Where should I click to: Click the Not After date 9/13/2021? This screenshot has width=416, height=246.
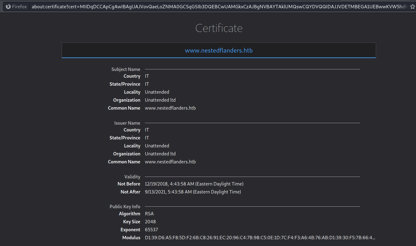point(193,192)
